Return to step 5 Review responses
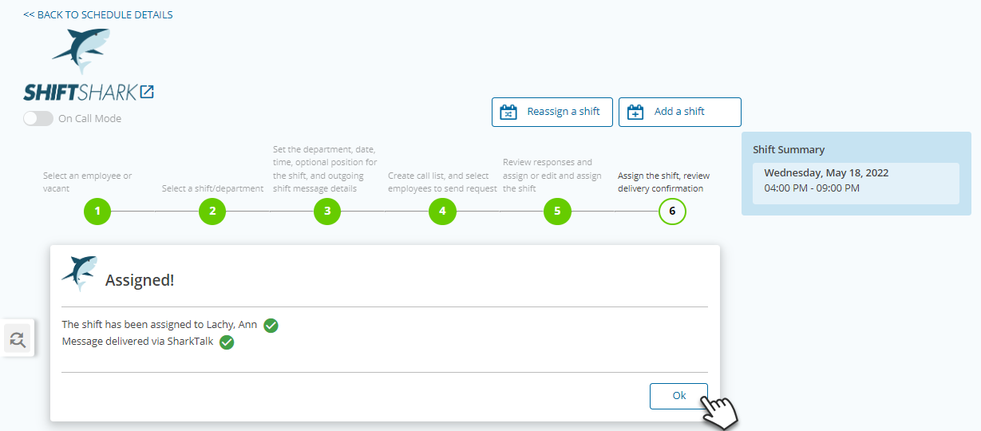This screenshot has height=431, width=981. pyautogui.click(x=557, y=212)
